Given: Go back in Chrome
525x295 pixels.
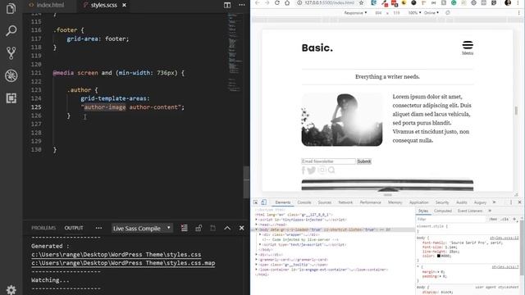Looking at the screenshot, I should click(x=257, y=2).
